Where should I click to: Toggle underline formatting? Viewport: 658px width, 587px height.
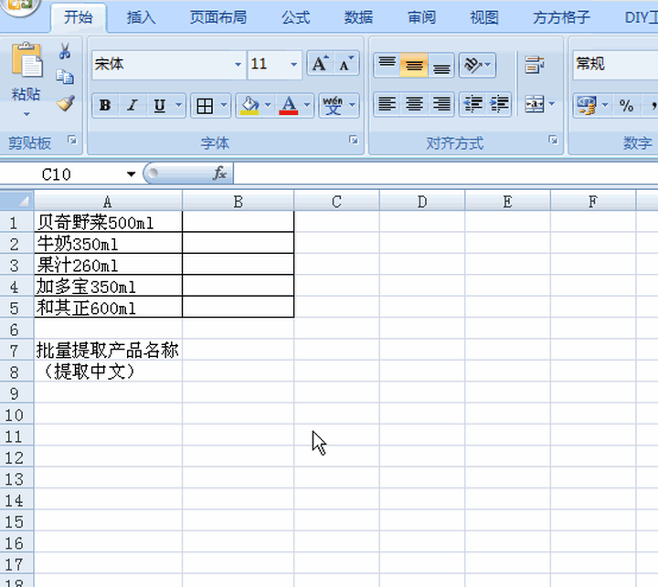pos(159,105)
